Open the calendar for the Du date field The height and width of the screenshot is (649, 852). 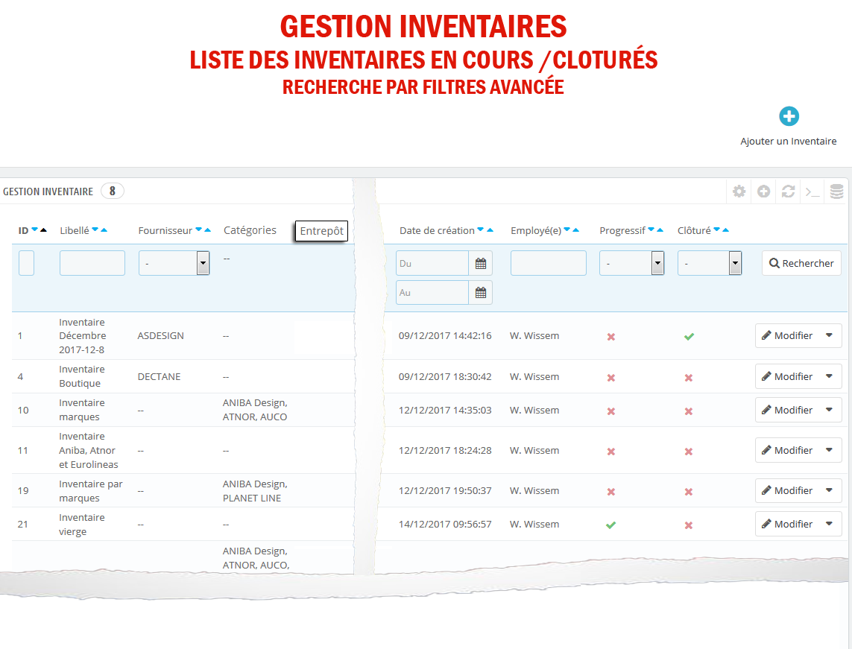tap(481, 263)
